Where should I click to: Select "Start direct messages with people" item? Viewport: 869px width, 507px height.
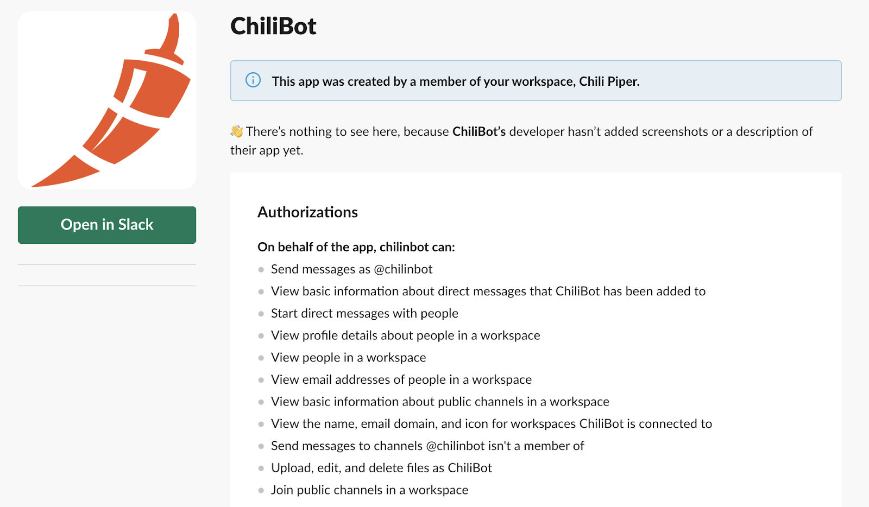coord(364,313)
